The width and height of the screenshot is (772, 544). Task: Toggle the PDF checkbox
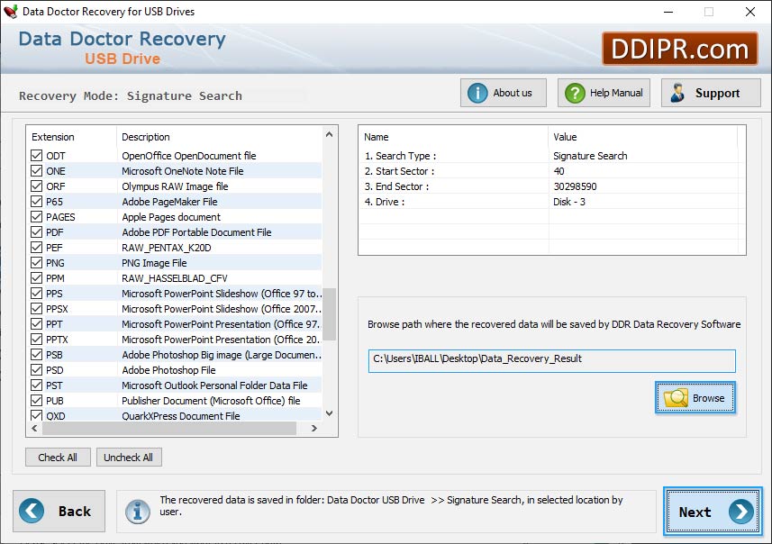[36, 231]
